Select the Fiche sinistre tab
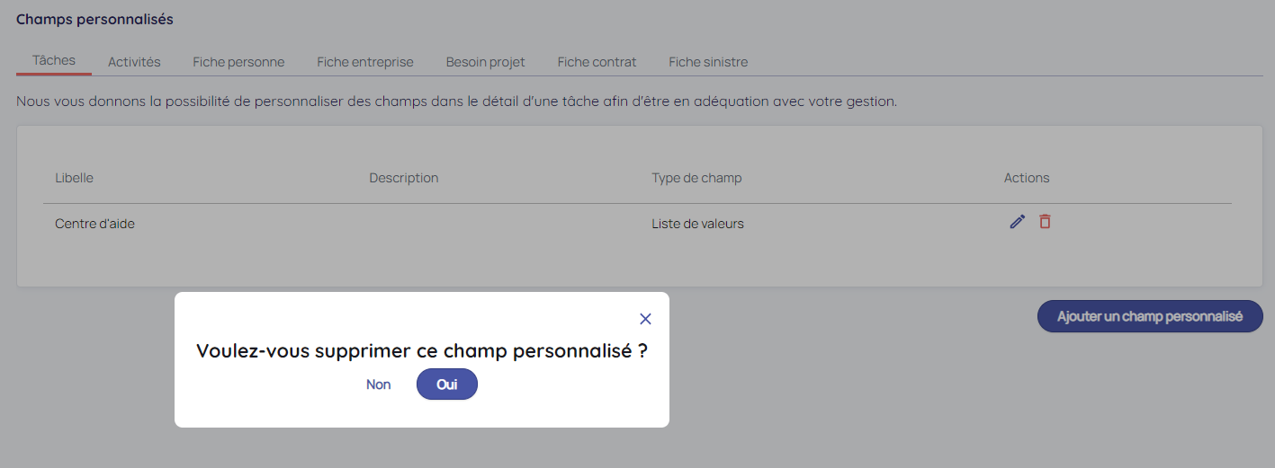This screenshot has height=468, width=1275. pyautogui.click(x=708, y=62)
